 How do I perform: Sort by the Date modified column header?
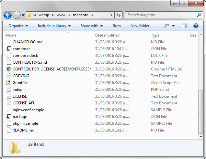coord(107,35)
